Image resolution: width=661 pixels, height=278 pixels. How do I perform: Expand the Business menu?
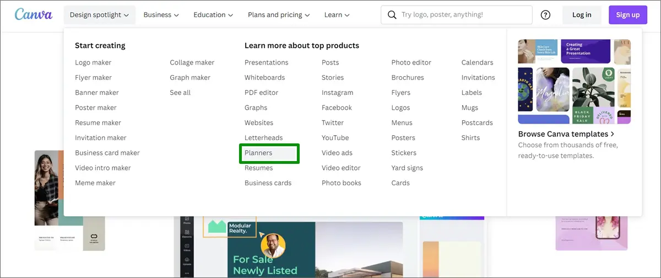[x=161, y=15]
